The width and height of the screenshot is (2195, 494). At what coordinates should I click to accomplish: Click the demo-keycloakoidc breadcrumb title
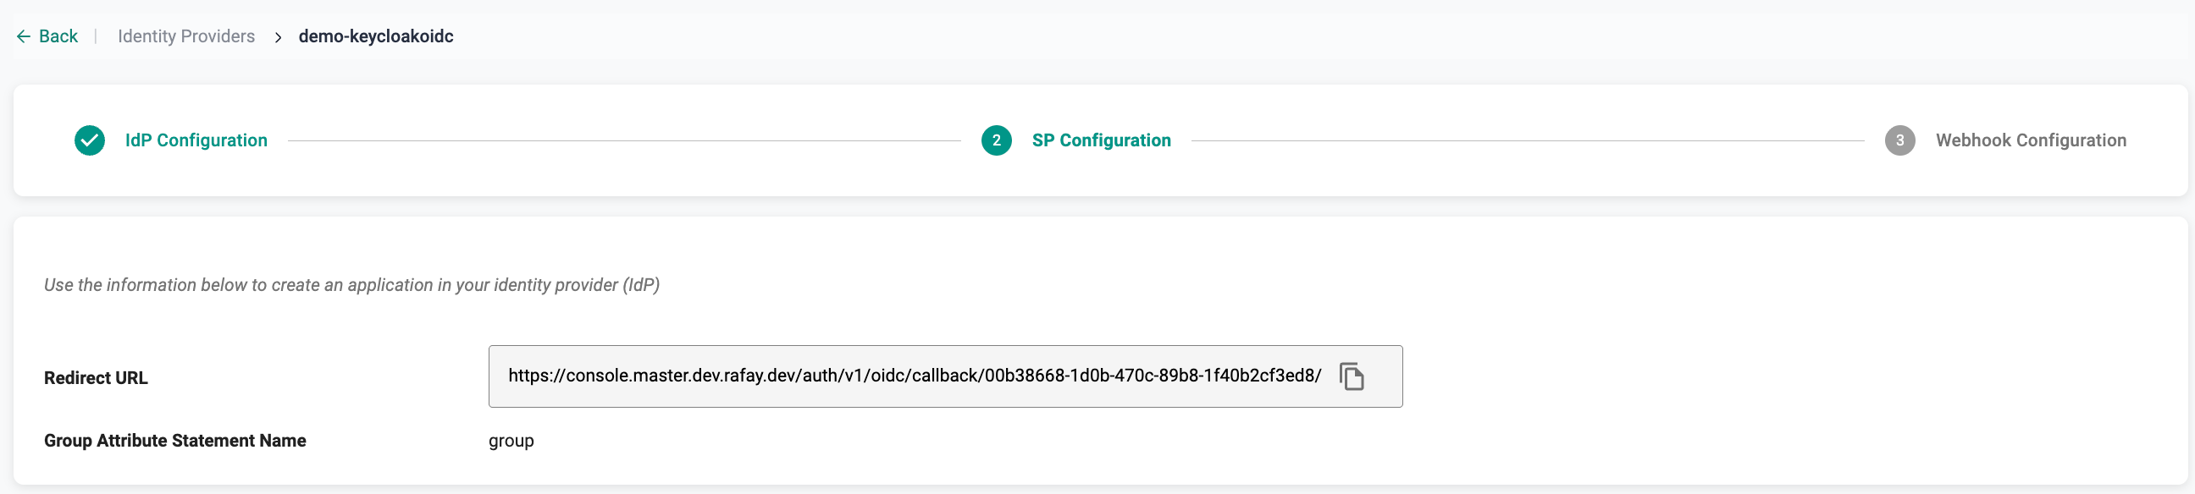(x=376, y=36)
